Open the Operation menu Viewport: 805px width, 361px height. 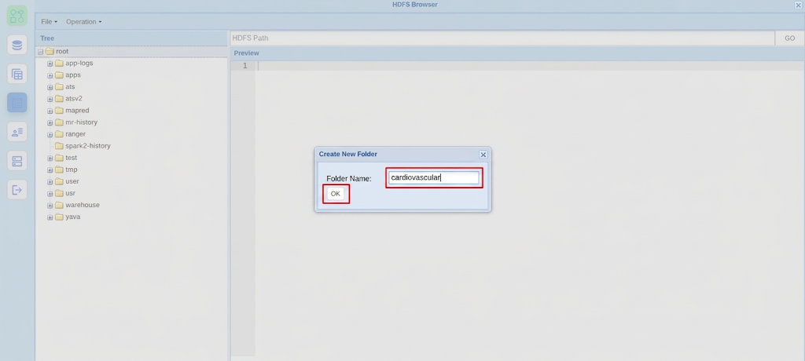(x=83, y=21)
